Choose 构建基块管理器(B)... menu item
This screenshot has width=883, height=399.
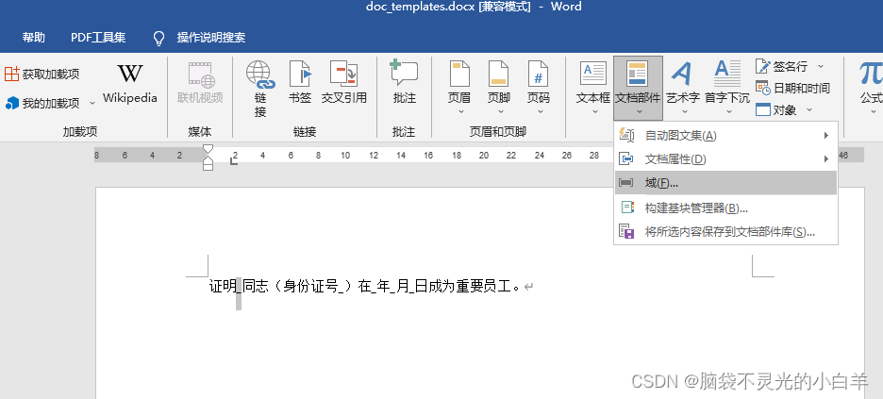(725, 208)
